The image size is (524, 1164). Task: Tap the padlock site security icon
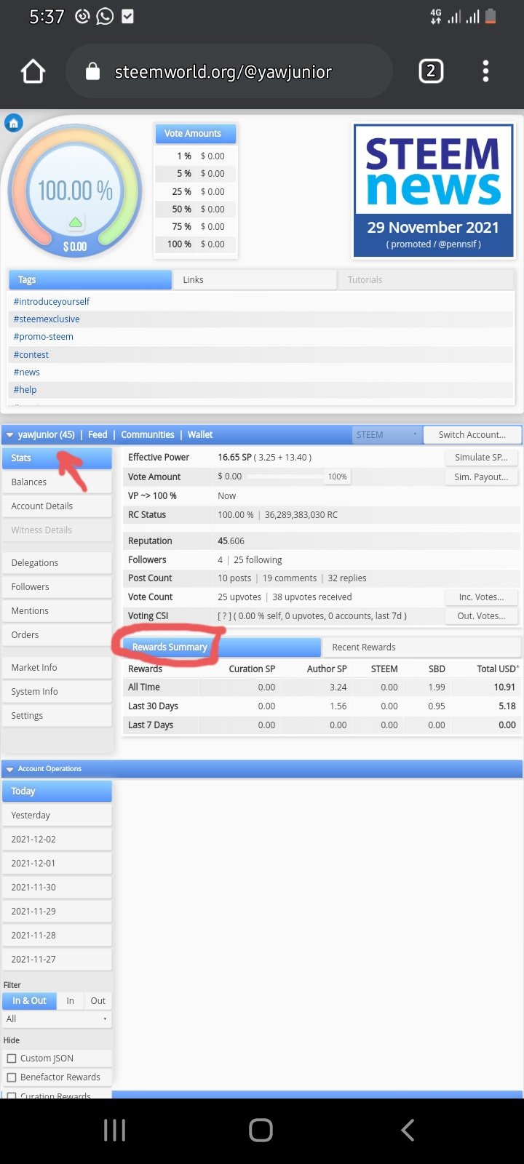[x=92, y=71]
